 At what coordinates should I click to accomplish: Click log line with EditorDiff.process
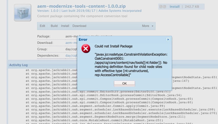click(98, 92)
